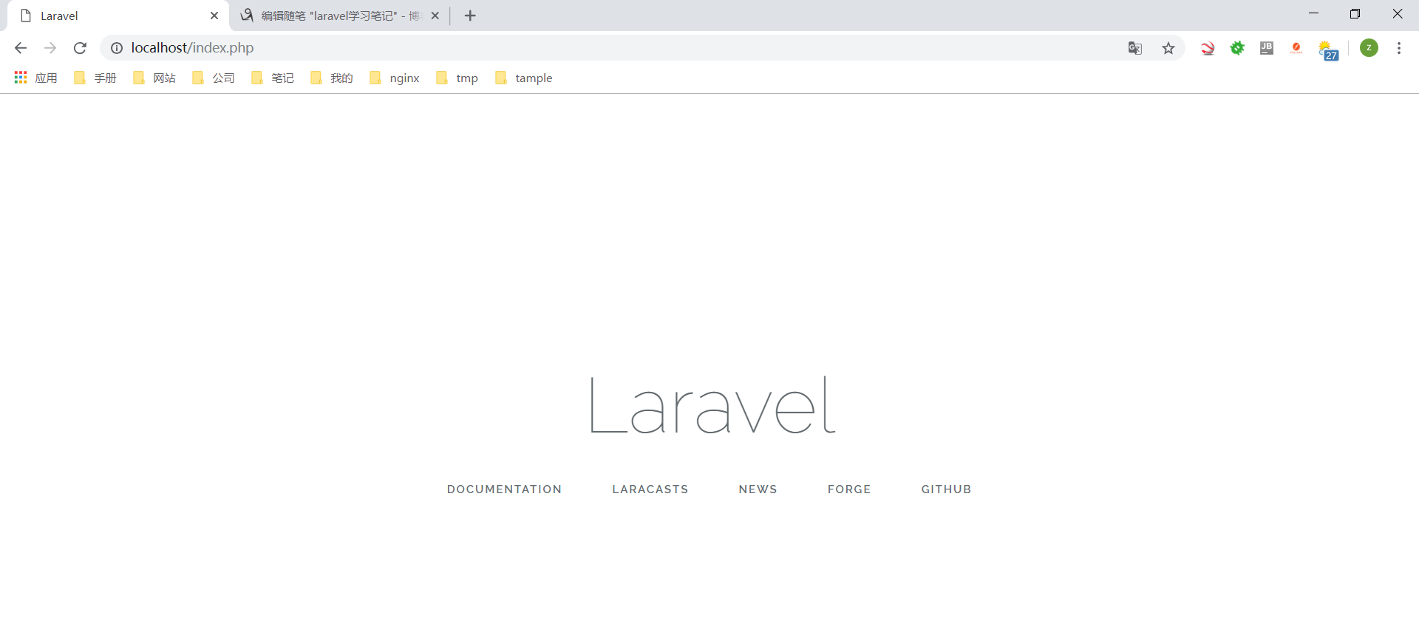The height and width of the screenshot is (644, 1419).
Task: Restore down the Chrome window
Action: (1355, 13)
